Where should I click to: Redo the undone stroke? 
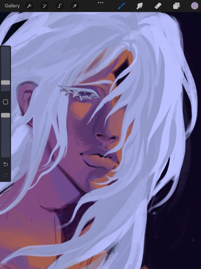5,175
